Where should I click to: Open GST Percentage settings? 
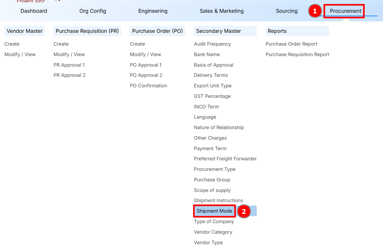click(x=212, y=96)
